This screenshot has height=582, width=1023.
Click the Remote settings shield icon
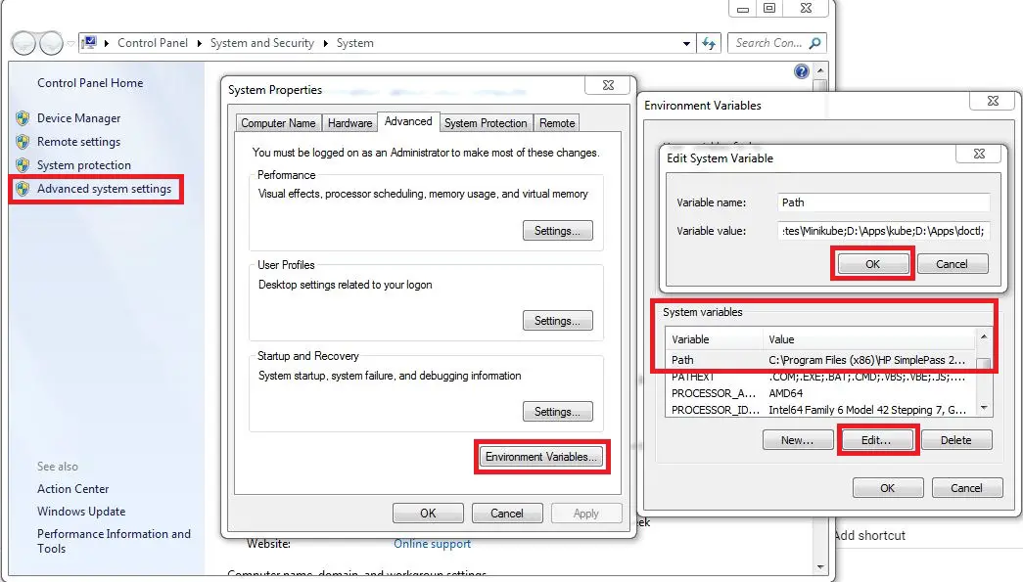22,141
